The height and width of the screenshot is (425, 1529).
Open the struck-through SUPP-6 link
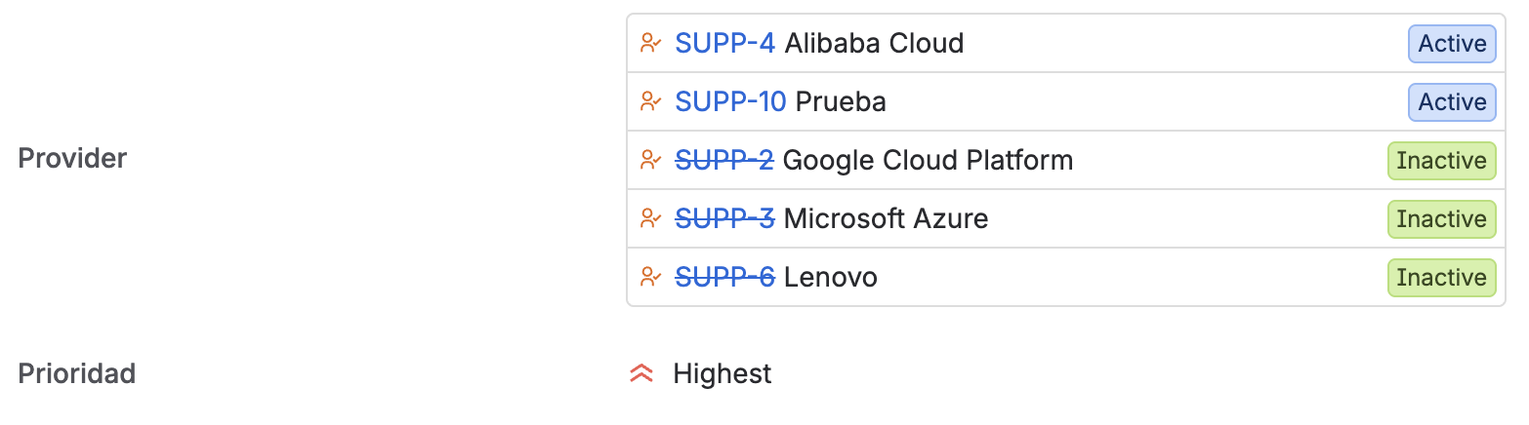724,277
